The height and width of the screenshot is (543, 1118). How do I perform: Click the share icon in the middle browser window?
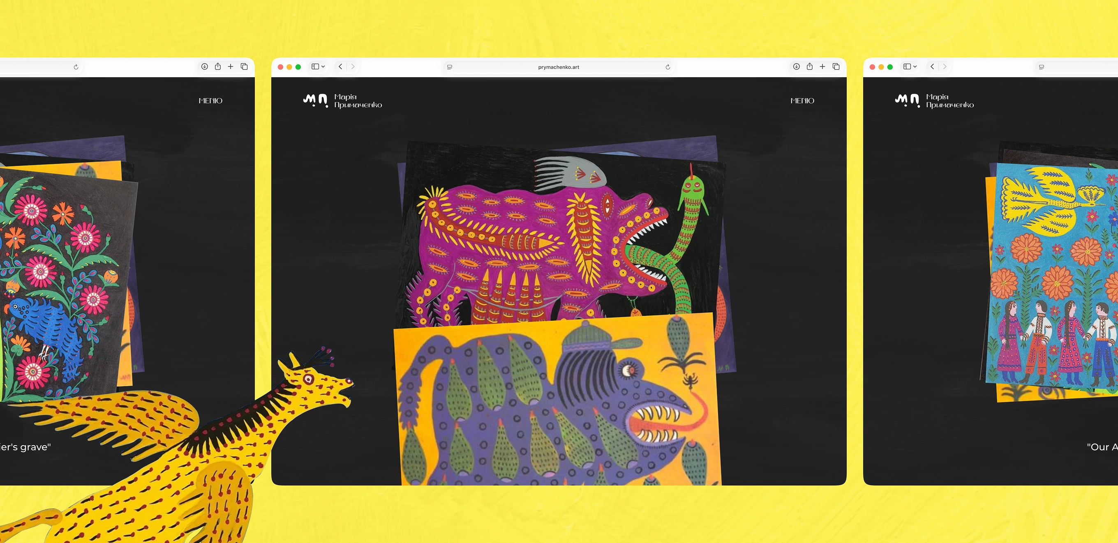[809, 67]
